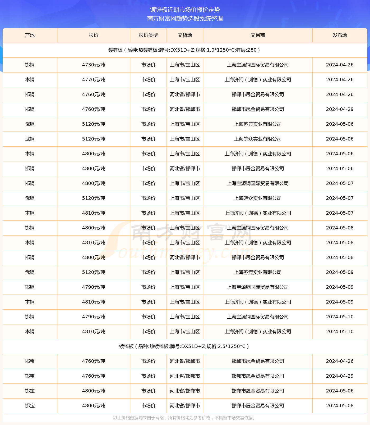Click 邯郸市晟金贸易有限公司 in the 邯钢 2024-05-06 row
Viewport: 370px width, 425px height.
258,169
